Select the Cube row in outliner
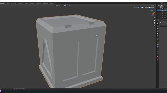Image resolution: width=167 pixels, height=93 pixels. pyautogui.click(x=162, y=10)
